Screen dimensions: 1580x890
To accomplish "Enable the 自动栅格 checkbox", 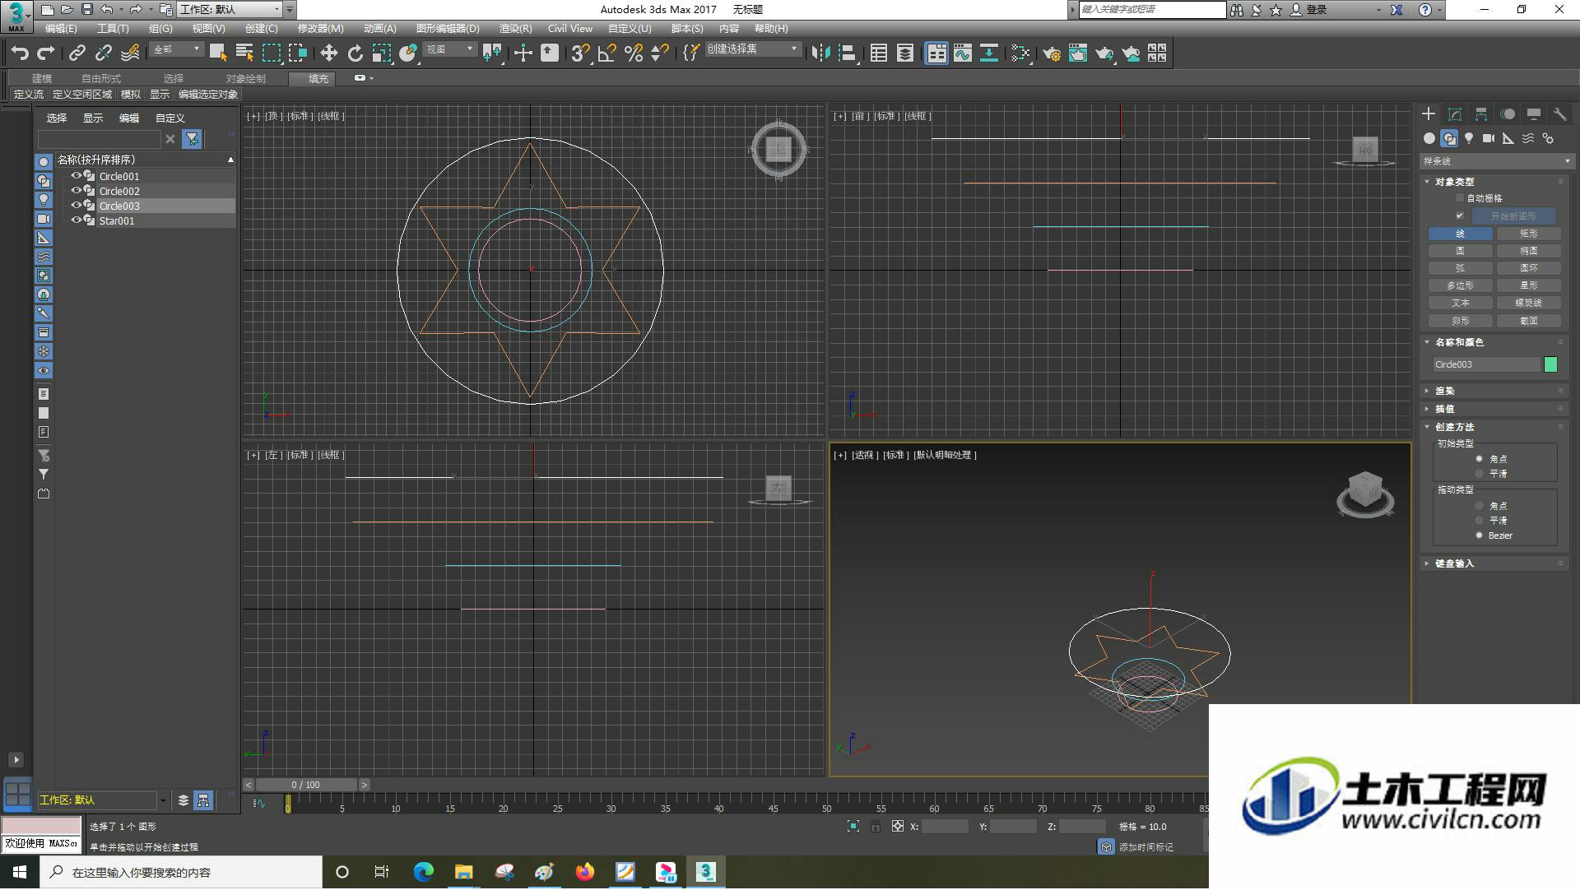I will click(x=1460, y=198).
